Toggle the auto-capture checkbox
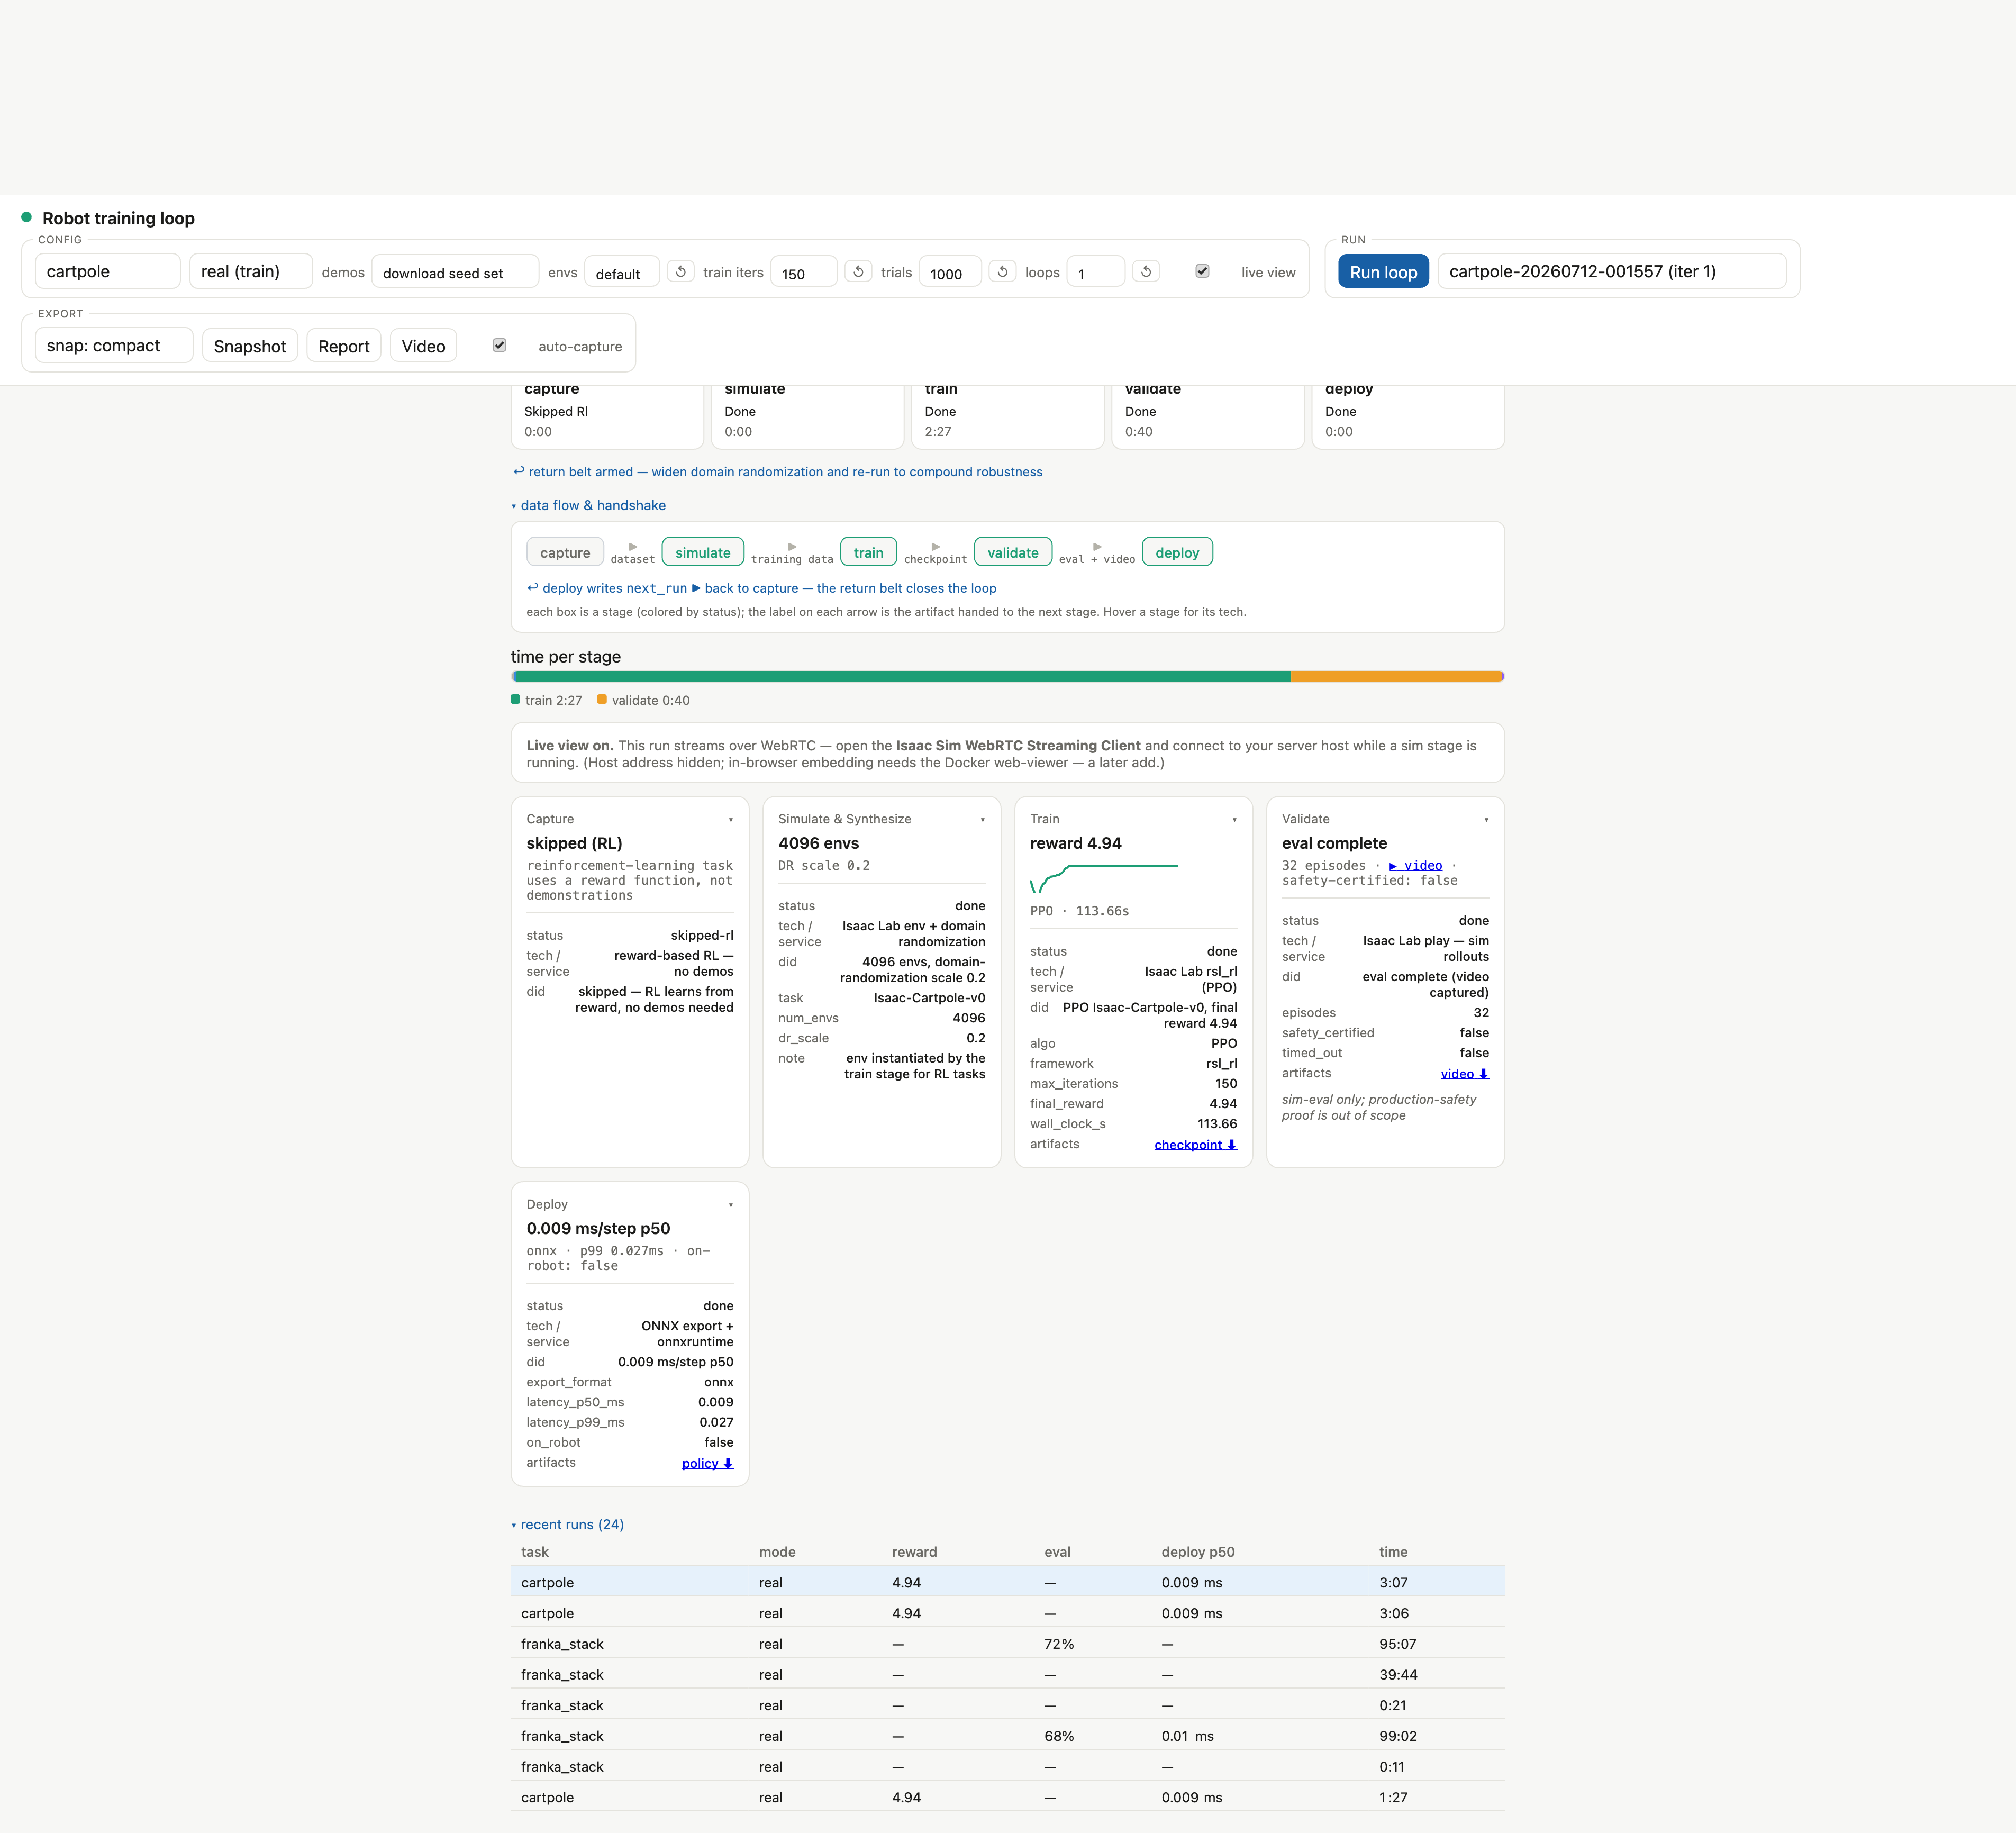The image size is (2016, 1833). (x=499, y=345)
